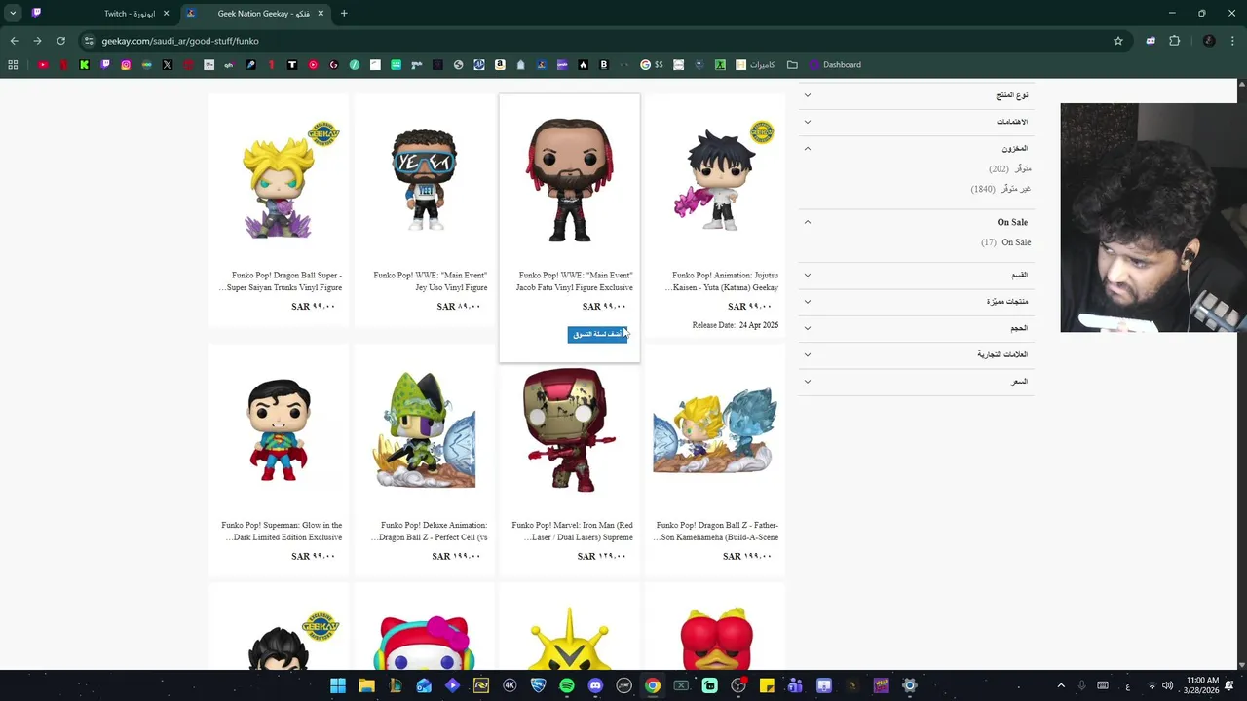The width and height of the screenshot is (1247, 701).
Task: Filter by متوفر (202) stock option
Action: click(1010, 168)
